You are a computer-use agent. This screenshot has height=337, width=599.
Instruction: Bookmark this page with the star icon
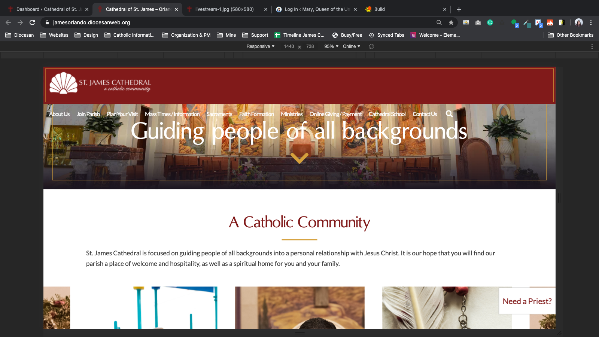click(451, 22)
